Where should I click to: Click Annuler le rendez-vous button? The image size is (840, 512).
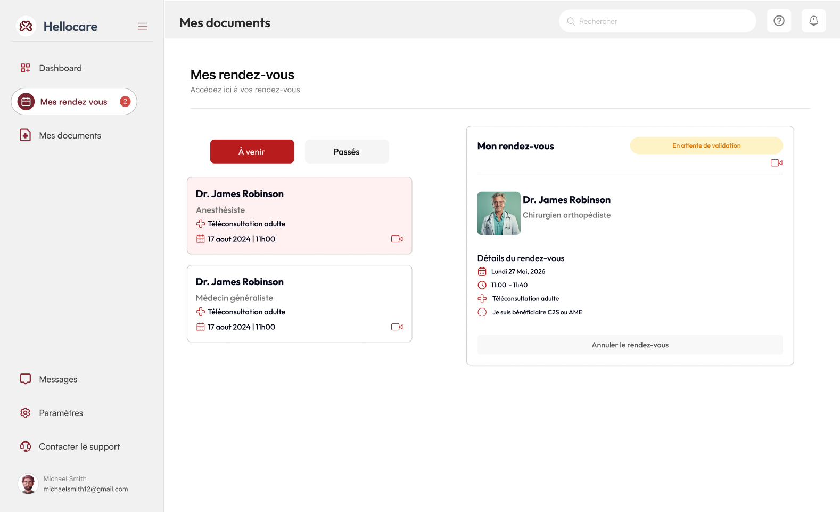630,345
